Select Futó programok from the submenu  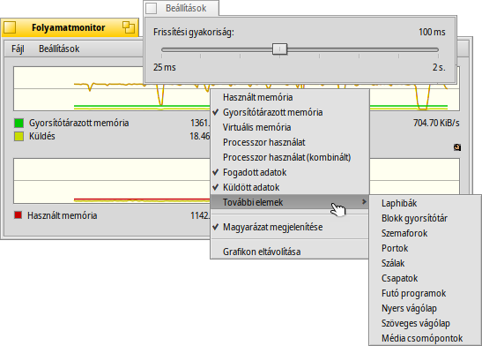pyautogui.click(x=425, y=293)
